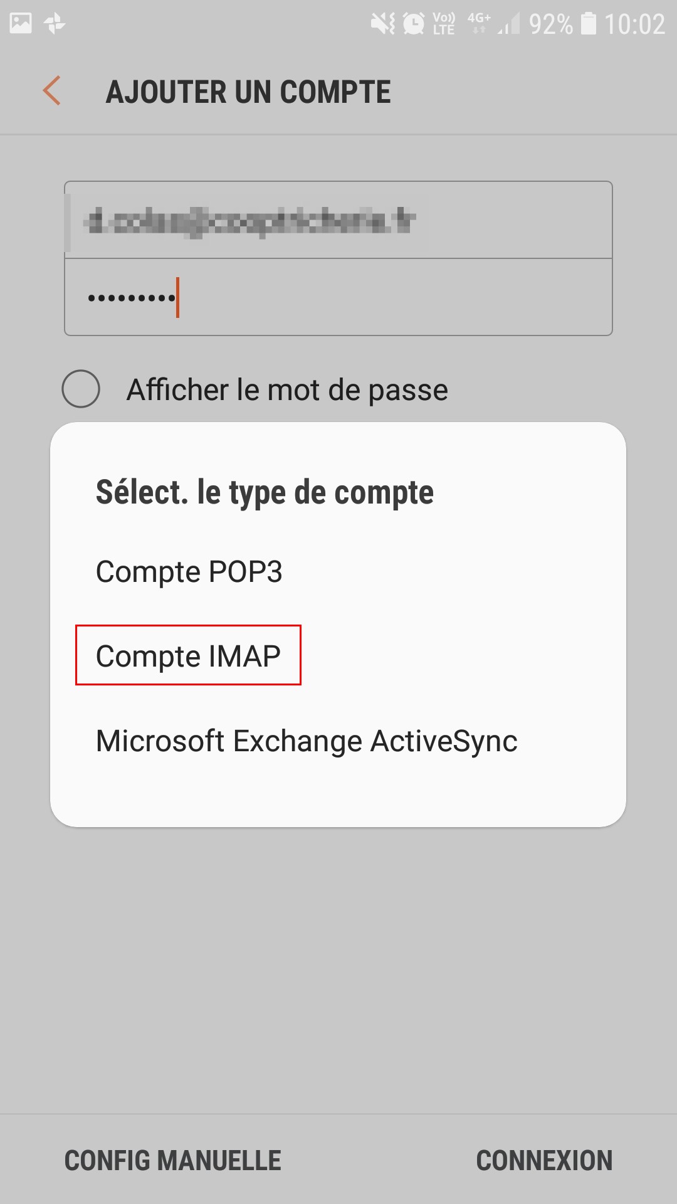Image resolution: width=677 pixels, height=1204 pixels.
Task: Tap the alarm clock status icon
Action: tap(414, 24)
